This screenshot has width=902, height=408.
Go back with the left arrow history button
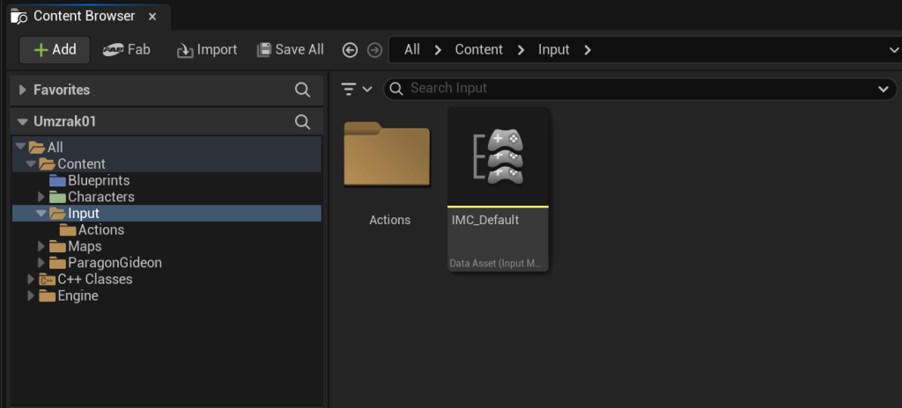[x=350, y=51]
